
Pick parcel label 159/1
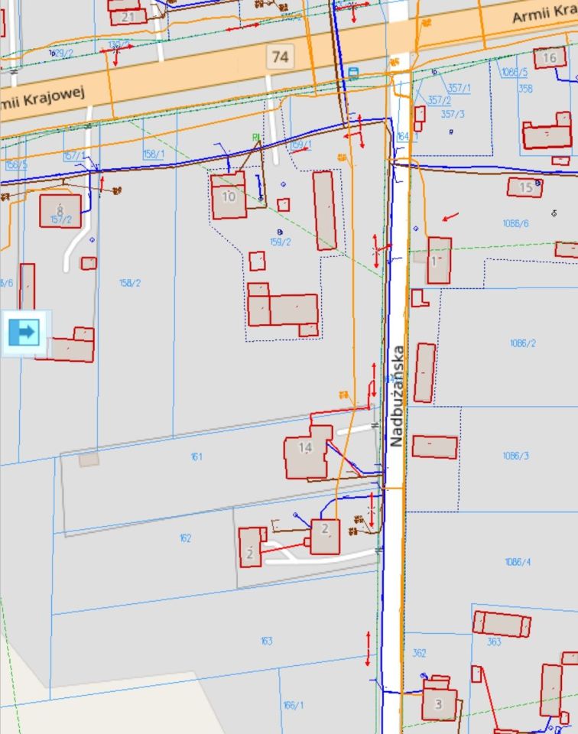pyautogui.click(x=301, y=145)
